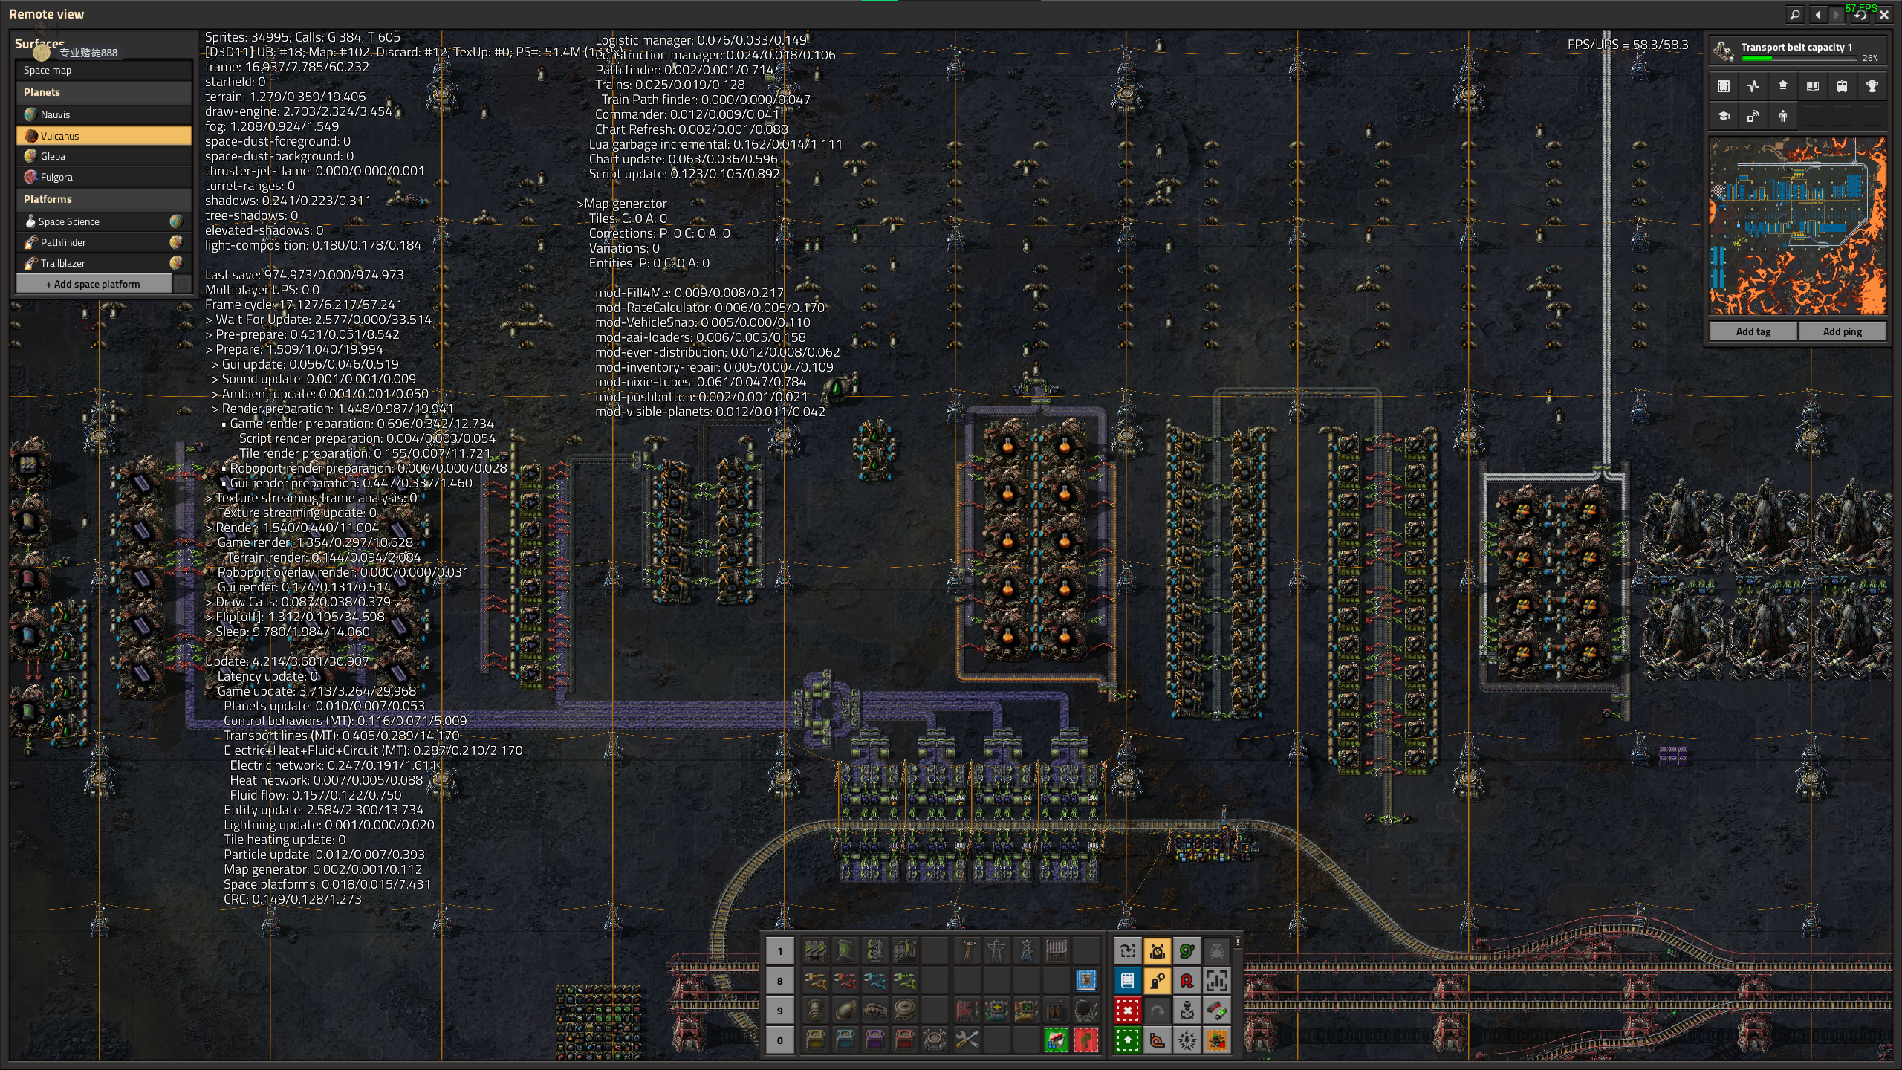This screenshot has width=1902, height=1070.
Task: Toggle the blue blueprint book shortcut
Action: [x=1127, y=981]
